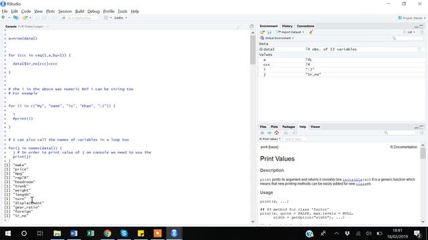Click the Find in Topic field
The image size is (428, 240).
click(294, 139)
